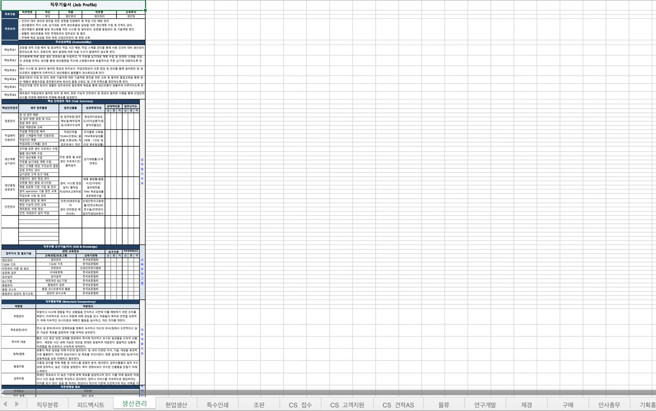Select the 핵심목표5 row label
This screenshot has height=411, width=656.
[x=10, y=87]
